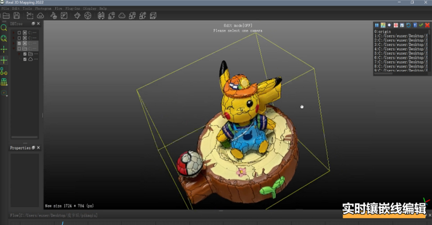Click the colorful image icon in seam toolbar
The height and width of the screenshot is (225, 432).
383,25
